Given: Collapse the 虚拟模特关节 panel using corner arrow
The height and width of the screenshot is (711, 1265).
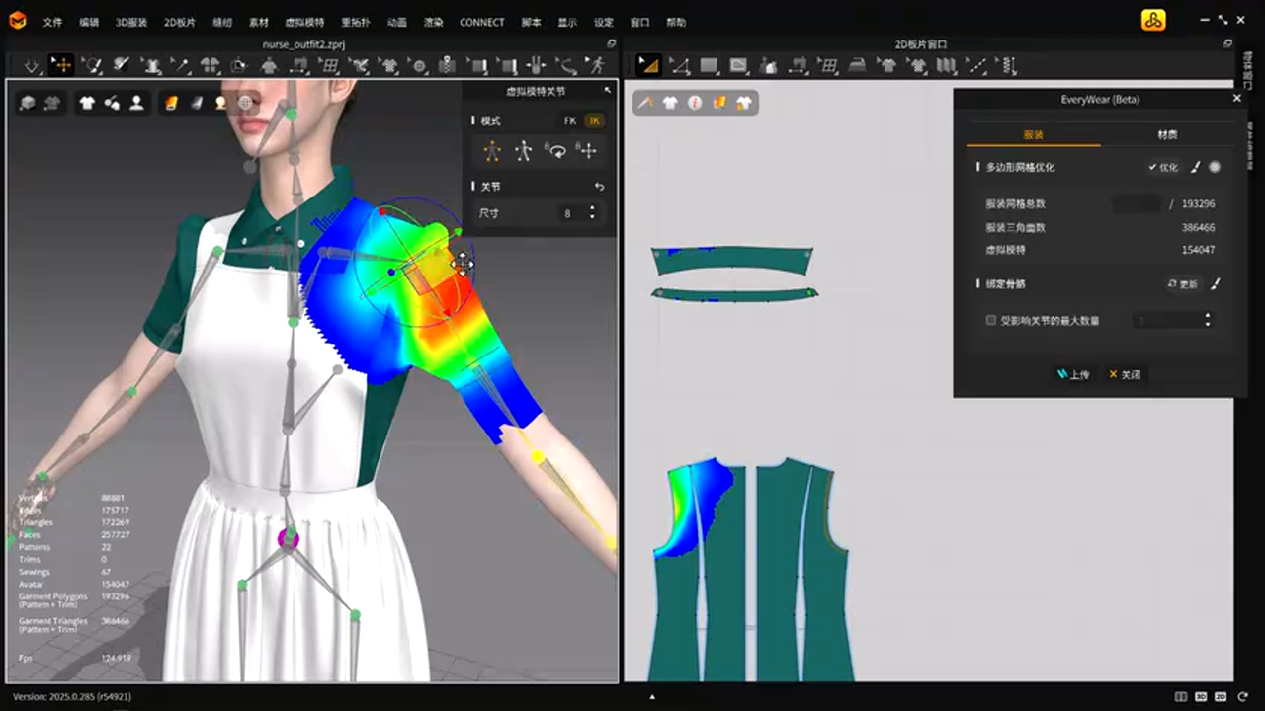Looking at the screenshot, I should coord(607,91).
